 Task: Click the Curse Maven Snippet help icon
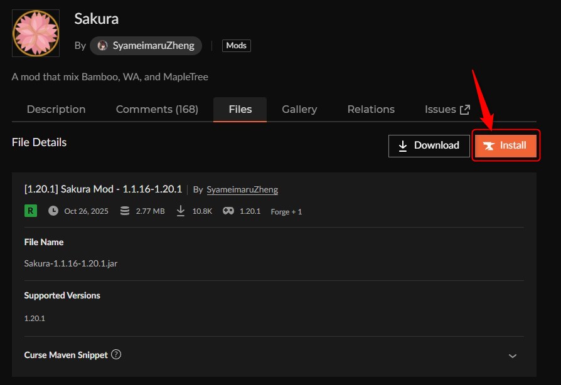(x=116, y=355)
